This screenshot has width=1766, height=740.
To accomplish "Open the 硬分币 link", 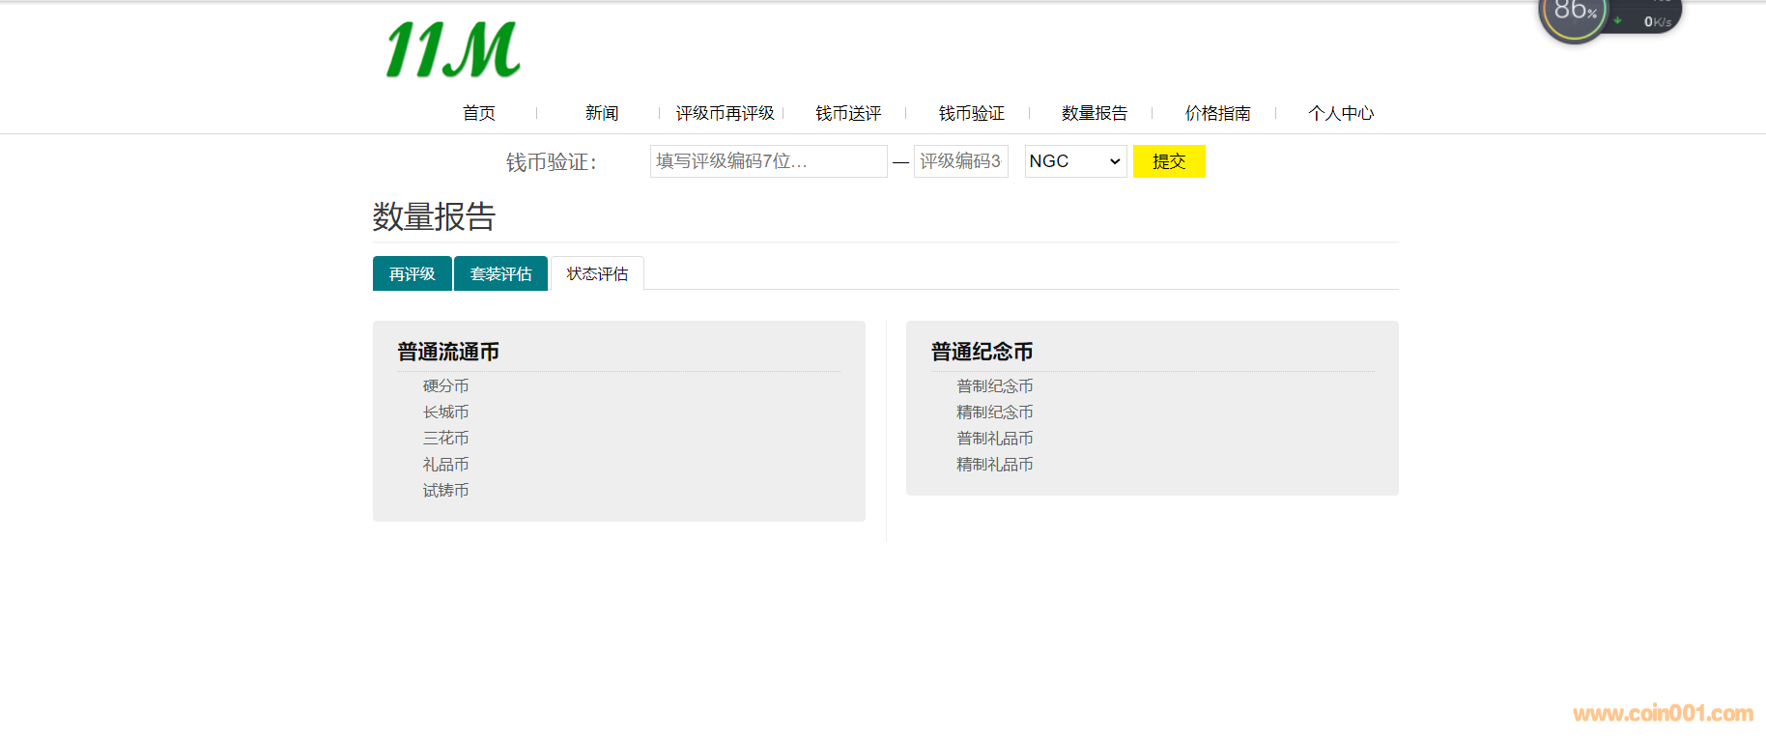I will (445, 386).
